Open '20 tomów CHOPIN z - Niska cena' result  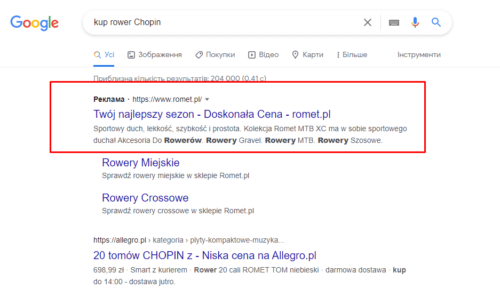click(x=205, y=255)
